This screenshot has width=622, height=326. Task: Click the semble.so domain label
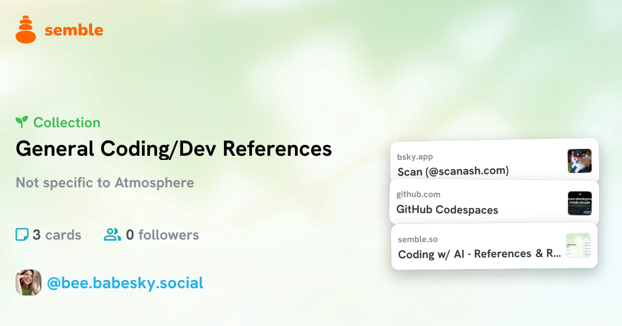[x=418, y=240]
